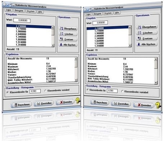
Task: Click Berechnen button in right window
Action: pyautogui.click(x=100, y=102)
